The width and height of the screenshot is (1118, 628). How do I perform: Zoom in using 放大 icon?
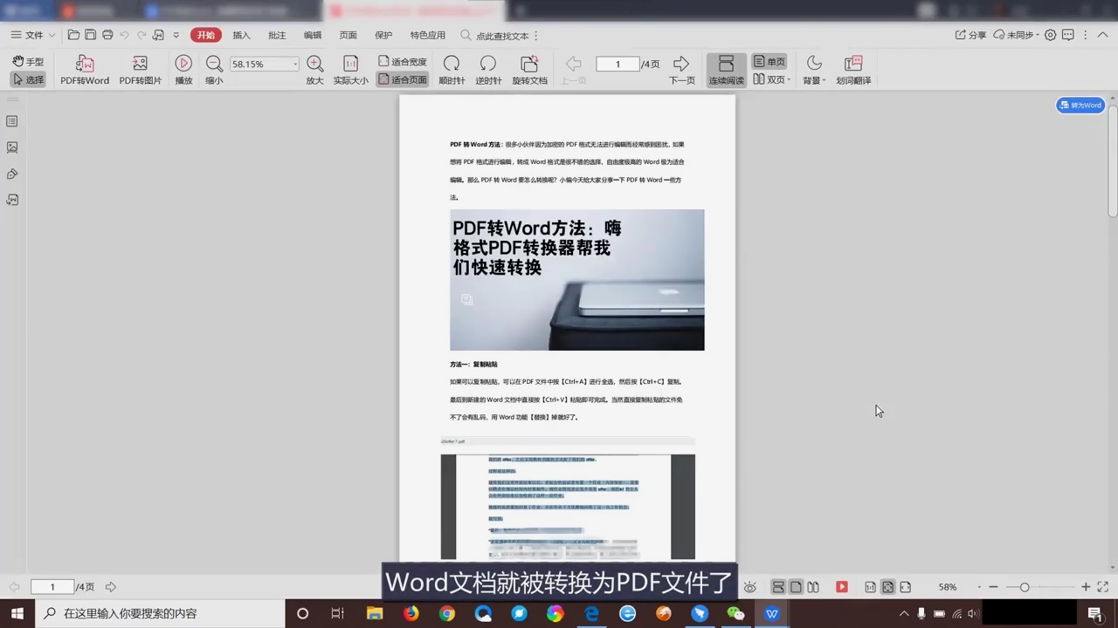tap(314, 70)
